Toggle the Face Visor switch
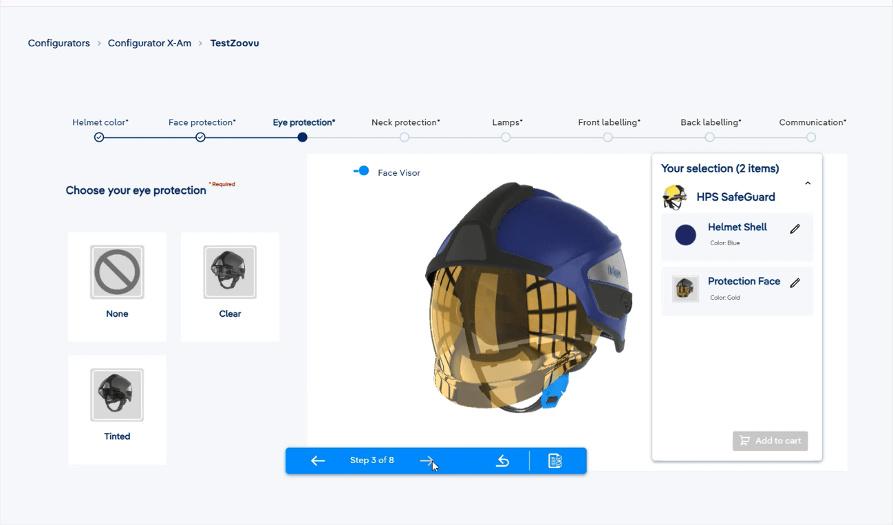Viewport: 893px width, 525px height. click(x=362, y=171)
